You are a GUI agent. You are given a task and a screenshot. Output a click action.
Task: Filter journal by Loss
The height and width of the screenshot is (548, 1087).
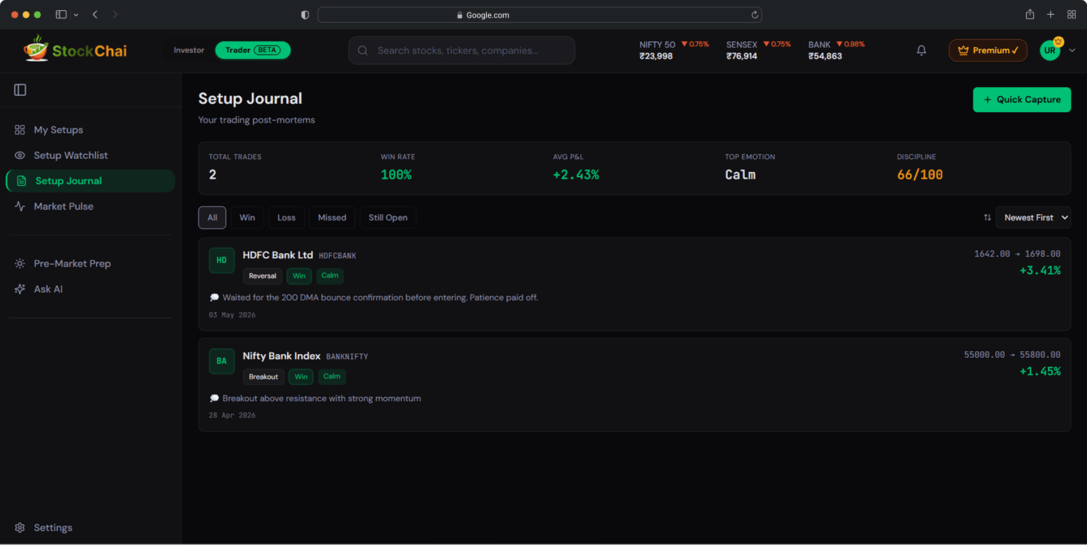pyautogui.click(x=286, y=218)
